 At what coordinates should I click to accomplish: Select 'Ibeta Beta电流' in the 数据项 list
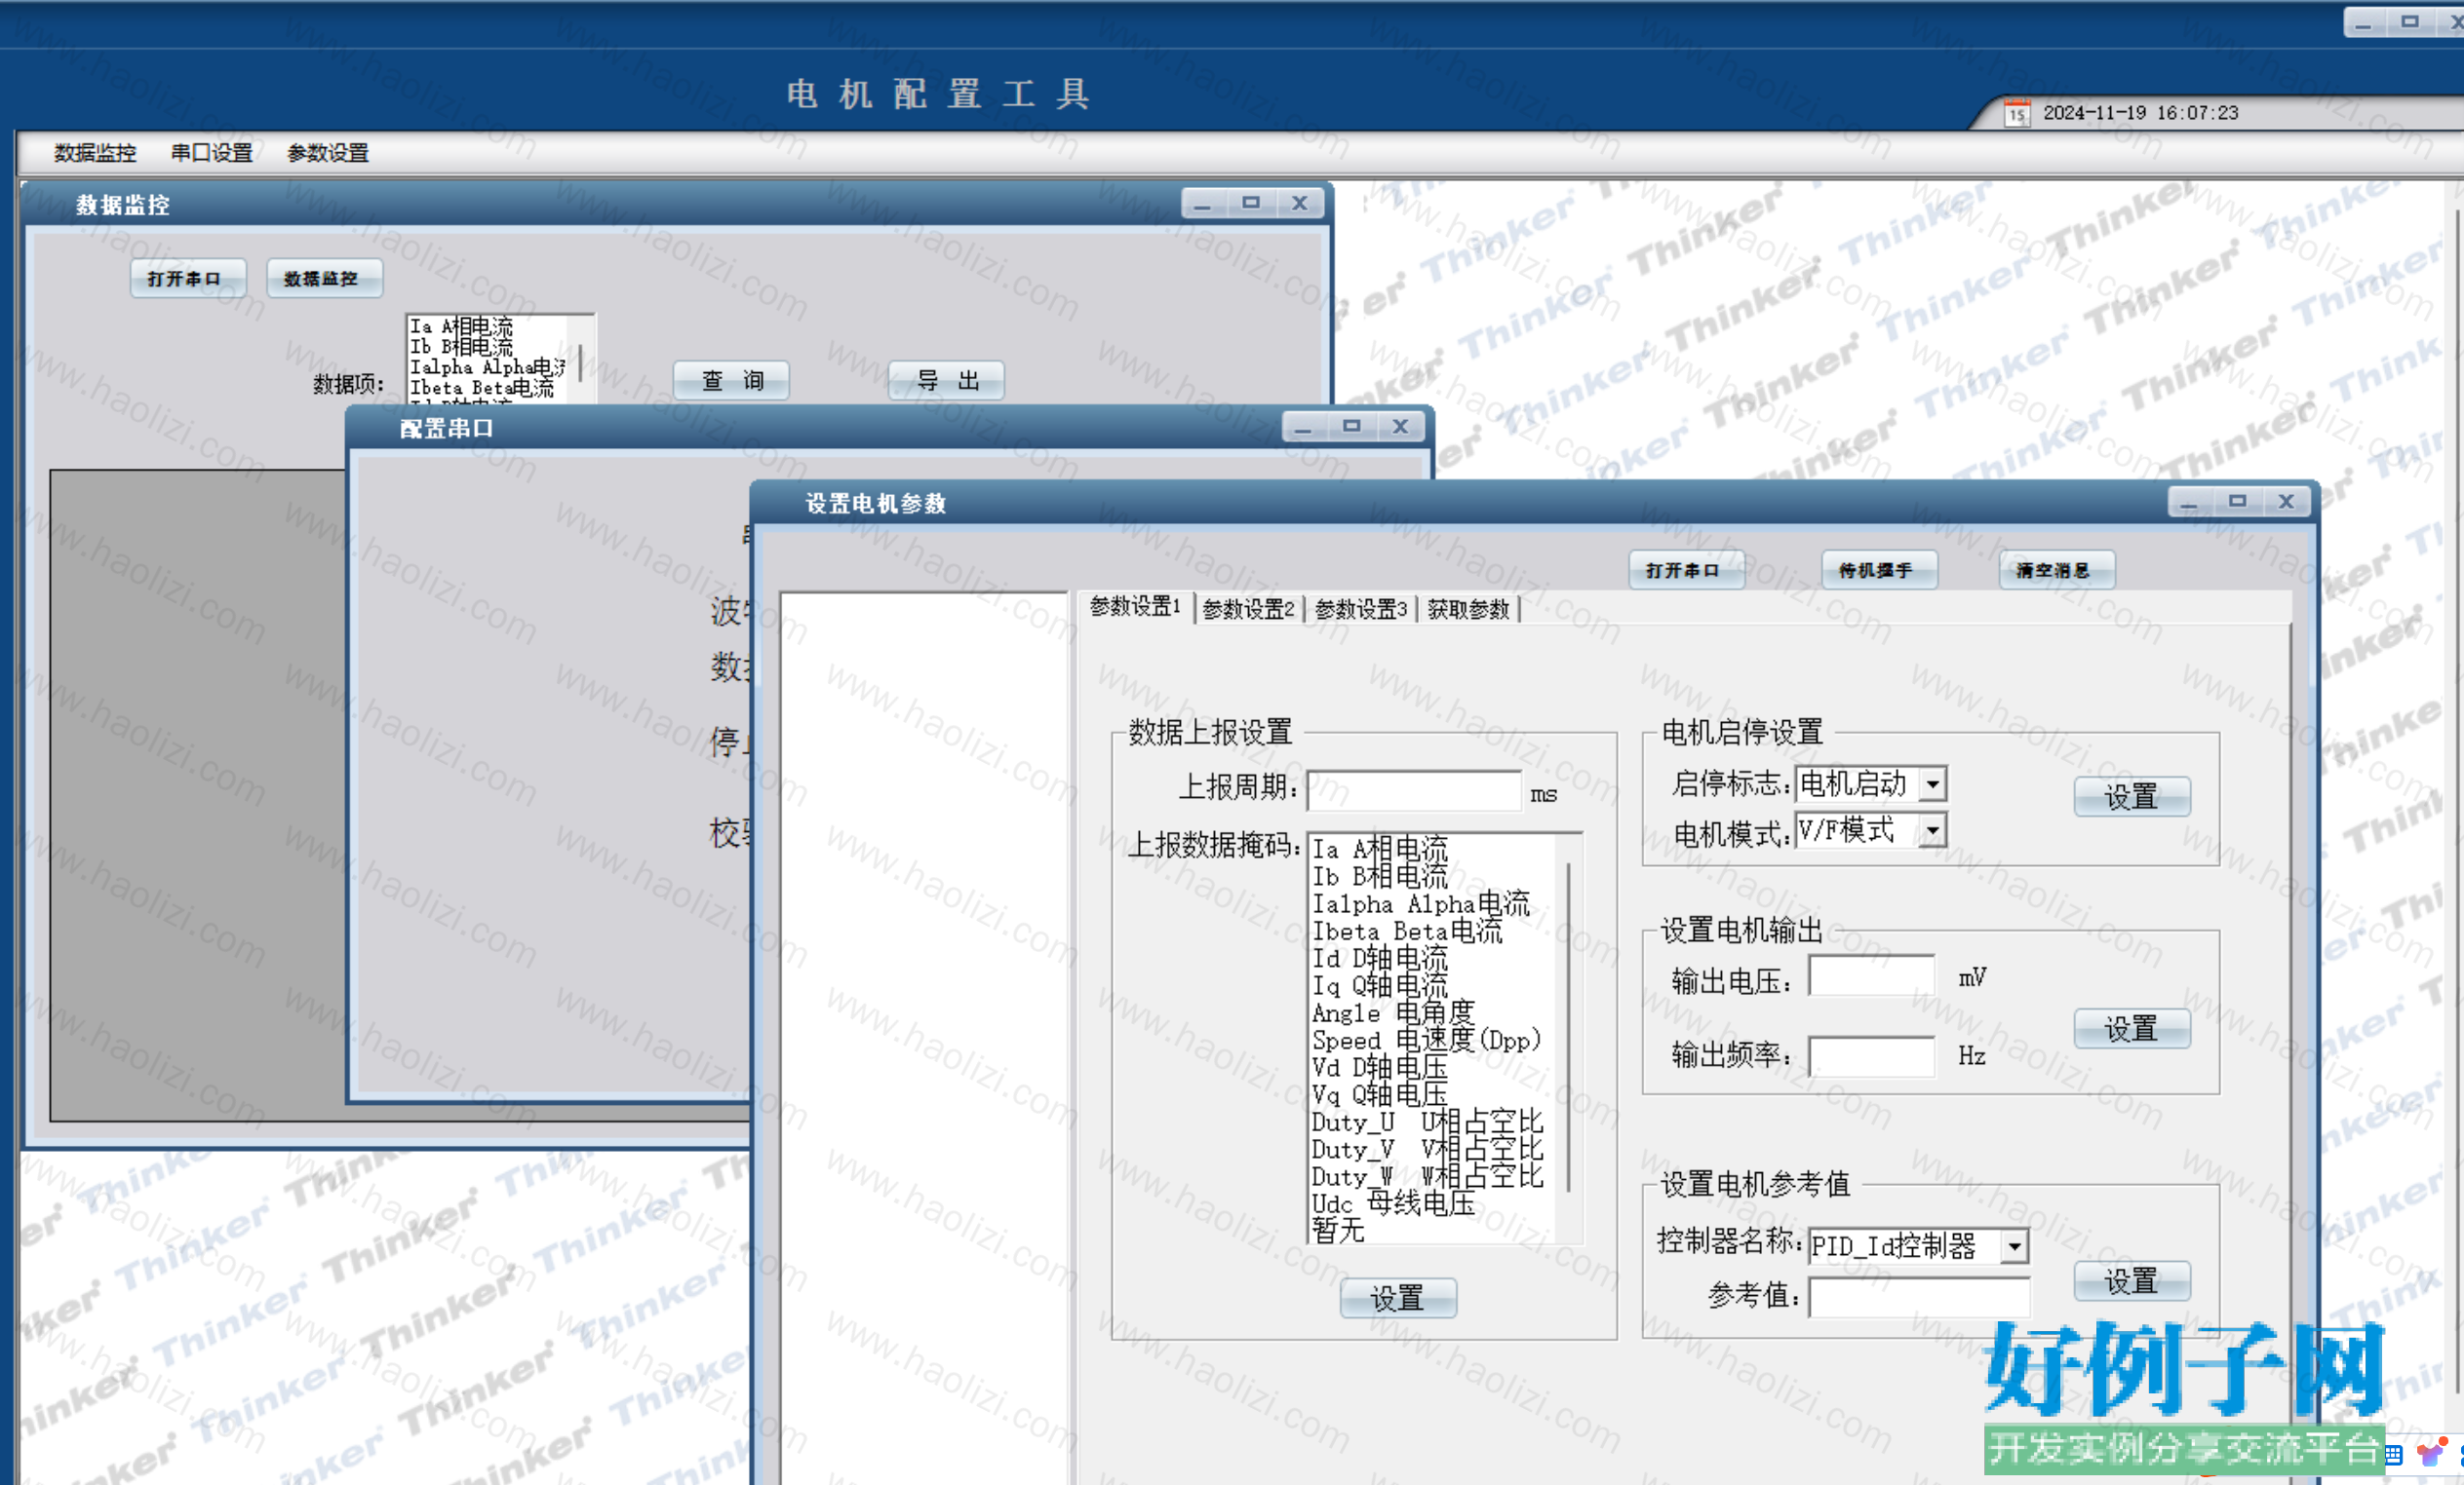pos(482,388)
